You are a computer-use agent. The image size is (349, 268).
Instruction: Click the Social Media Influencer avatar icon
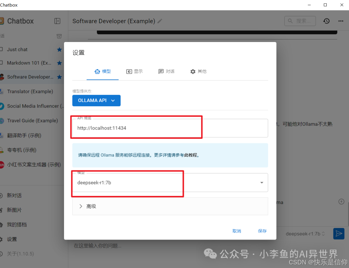pos(2,106)
